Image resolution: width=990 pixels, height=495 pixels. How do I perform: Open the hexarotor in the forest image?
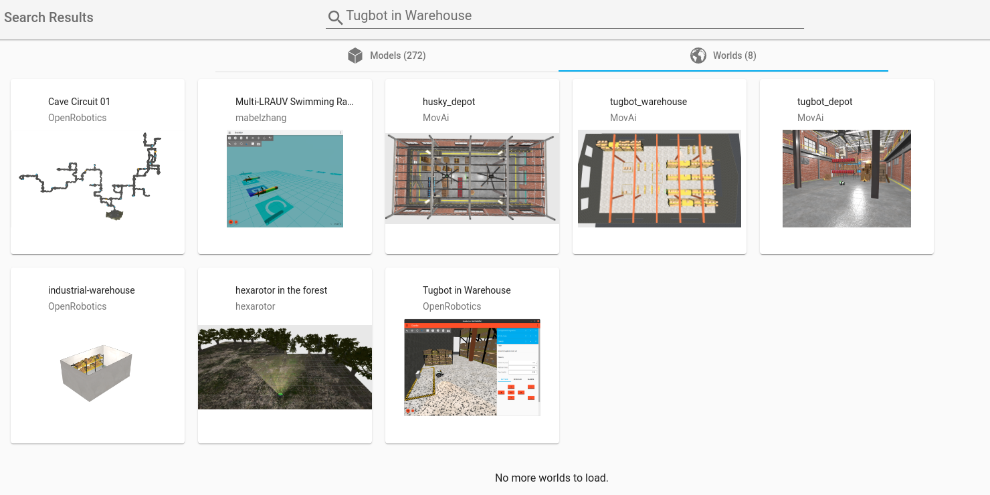coord(285,367)
